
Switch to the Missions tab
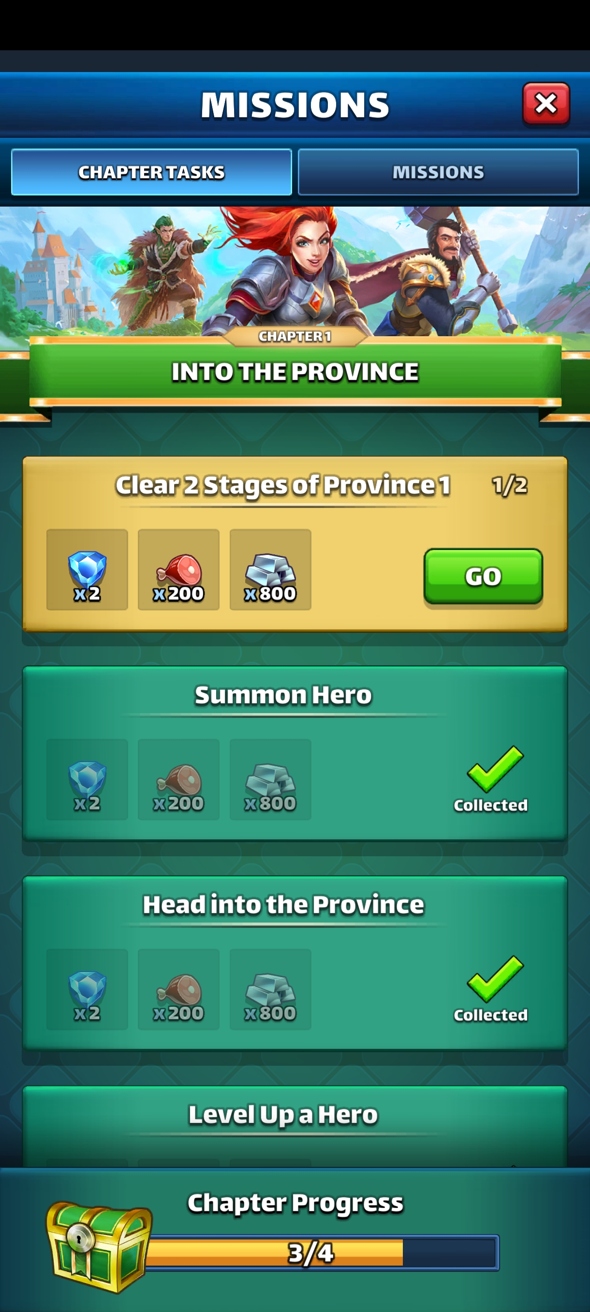coord(438,172)
